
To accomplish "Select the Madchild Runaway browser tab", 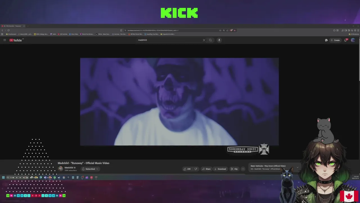I will point(13,26).
